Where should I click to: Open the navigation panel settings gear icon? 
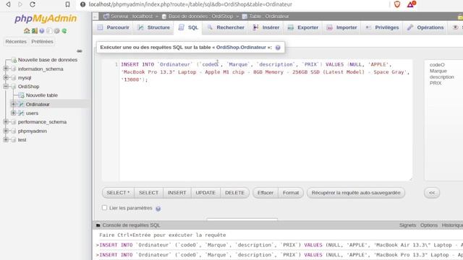(x=56, y=30)
